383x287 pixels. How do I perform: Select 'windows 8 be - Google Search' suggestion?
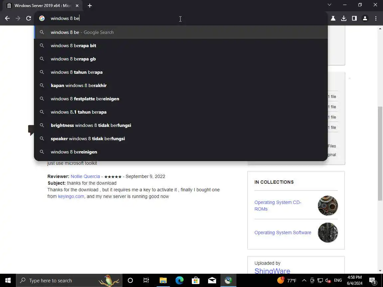(181, 32)
